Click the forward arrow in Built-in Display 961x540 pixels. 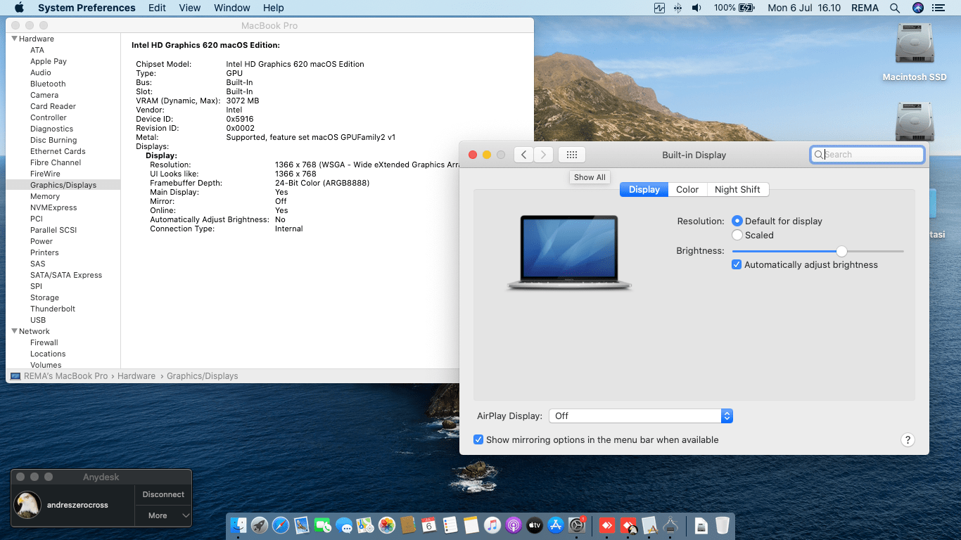(543, 155)
